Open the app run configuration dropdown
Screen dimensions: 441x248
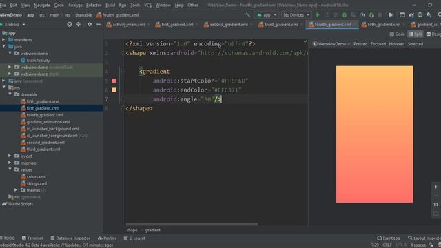[x=267, y=14]
